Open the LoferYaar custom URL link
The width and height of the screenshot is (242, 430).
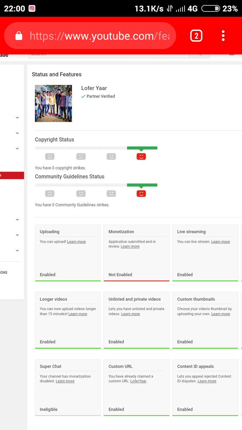138,381
